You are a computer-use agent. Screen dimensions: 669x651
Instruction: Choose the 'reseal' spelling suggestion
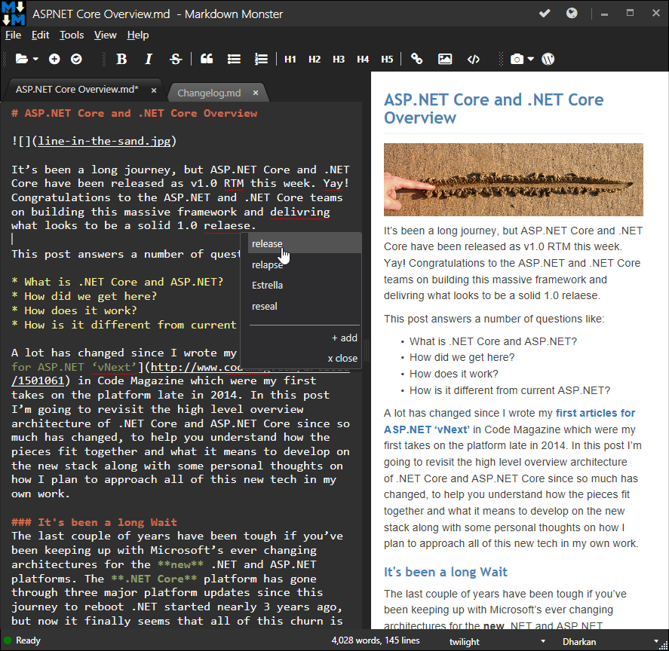pyautogui.click(x=305, y=306)
